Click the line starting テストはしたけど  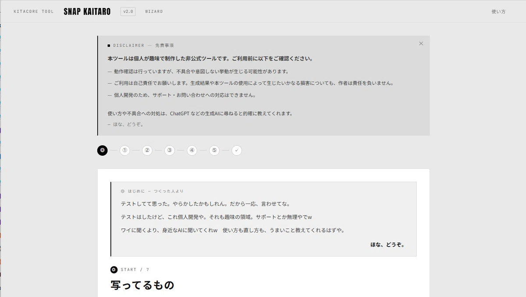216,217
